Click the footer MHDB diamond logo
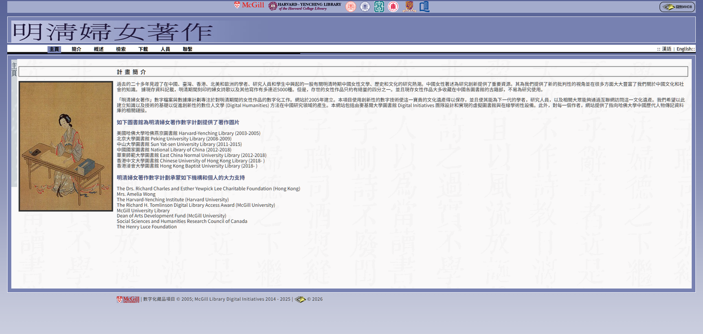Screen dimensions: 703x334 [x=300, y=299]
